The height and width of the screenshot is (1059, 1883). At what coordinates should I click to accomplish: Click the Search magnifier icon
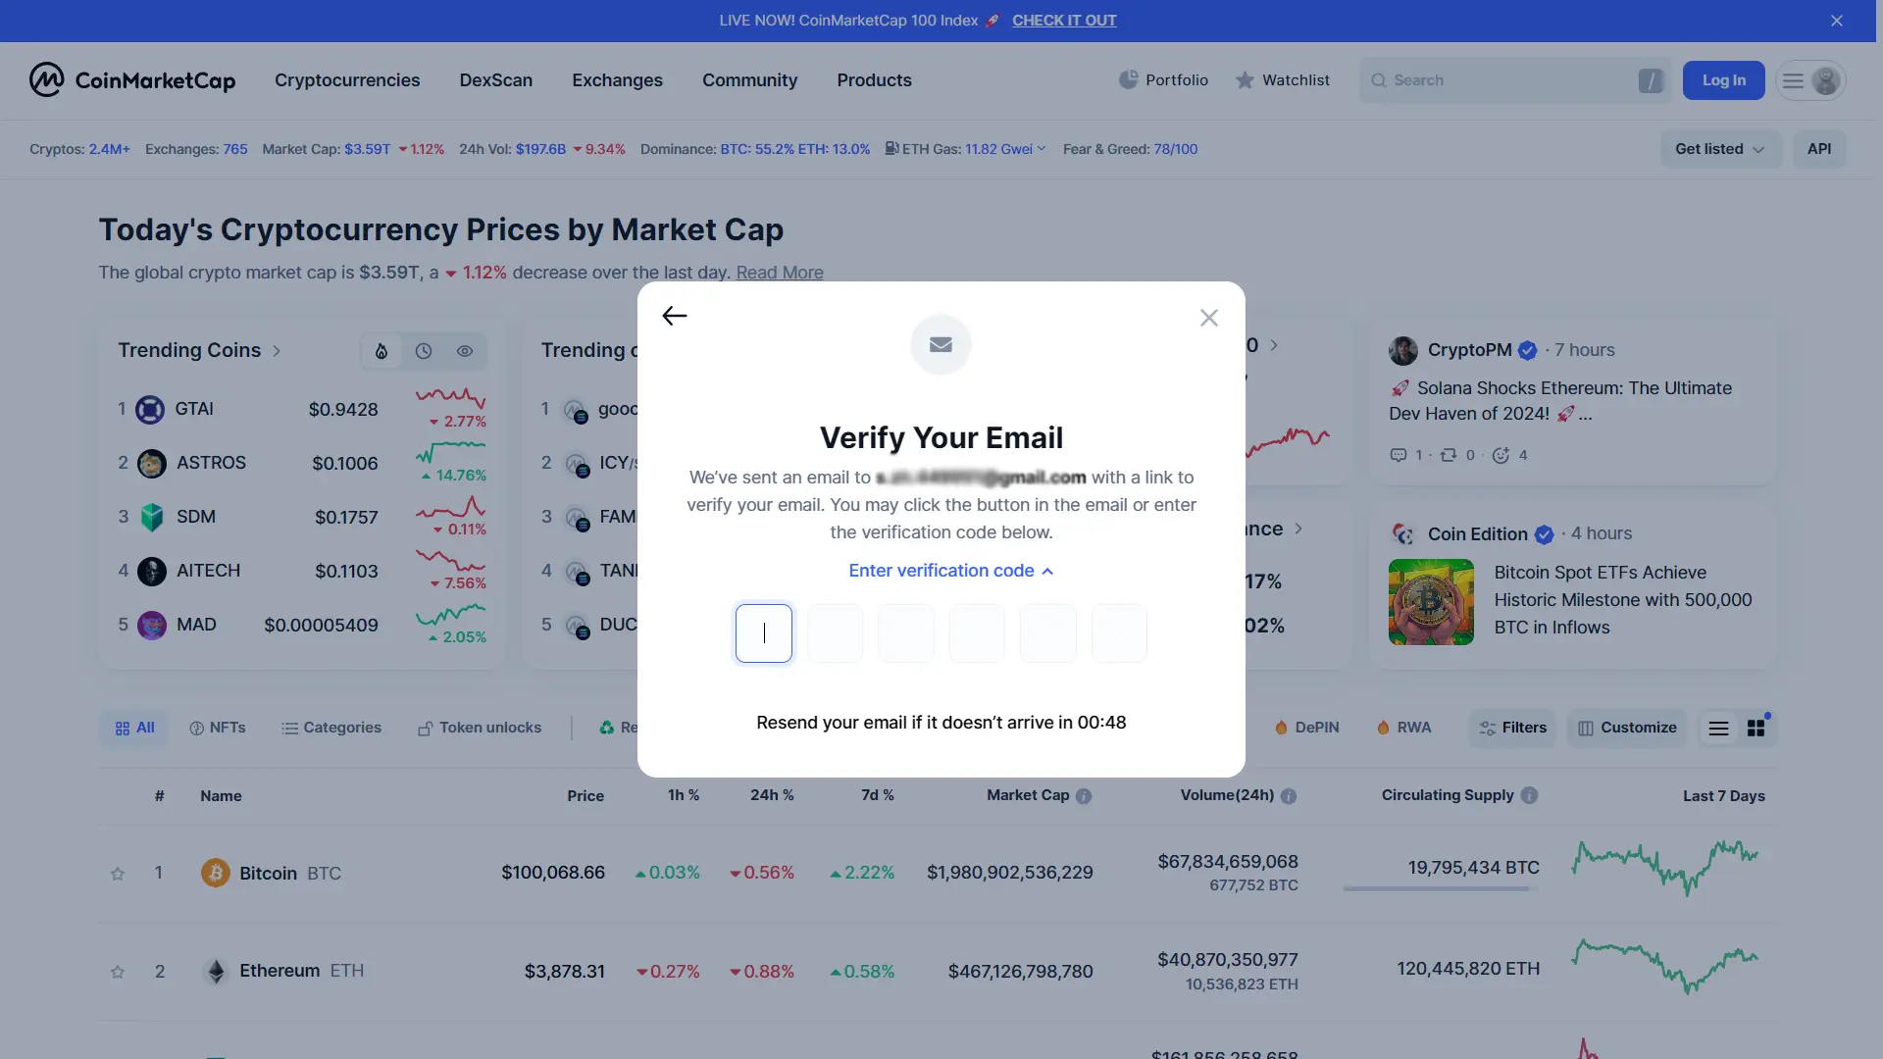tap(1379, 80)
